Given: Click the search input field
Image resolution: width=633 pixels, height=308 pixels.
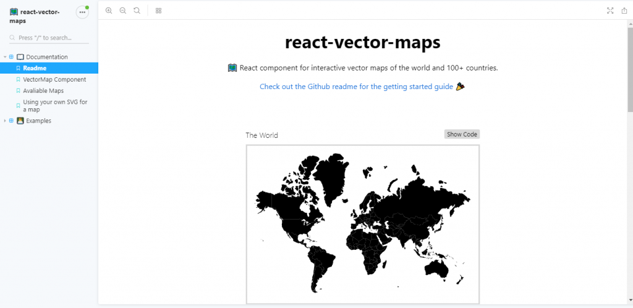Looking at the screenshot, I should (49, 38).
